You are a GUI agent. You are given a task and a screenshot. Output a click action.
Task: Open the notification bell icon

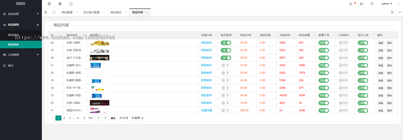click(351, 4)
